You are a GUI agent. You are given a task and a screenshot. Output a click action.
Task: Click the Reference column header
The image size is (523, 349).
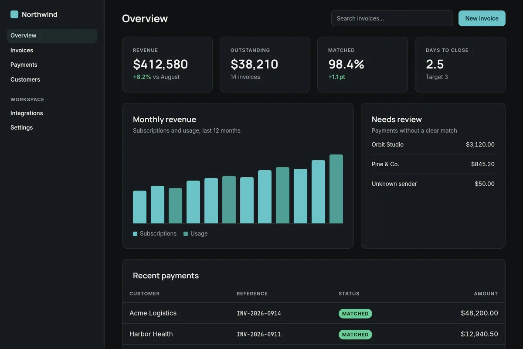(x=252, y=294)
